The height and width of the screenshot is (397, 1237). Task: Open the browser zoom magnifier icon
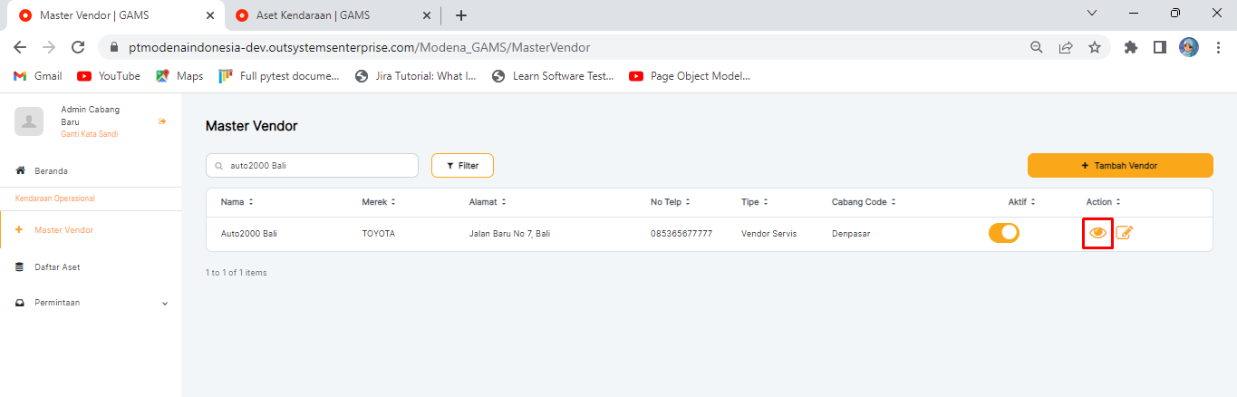1037,47
